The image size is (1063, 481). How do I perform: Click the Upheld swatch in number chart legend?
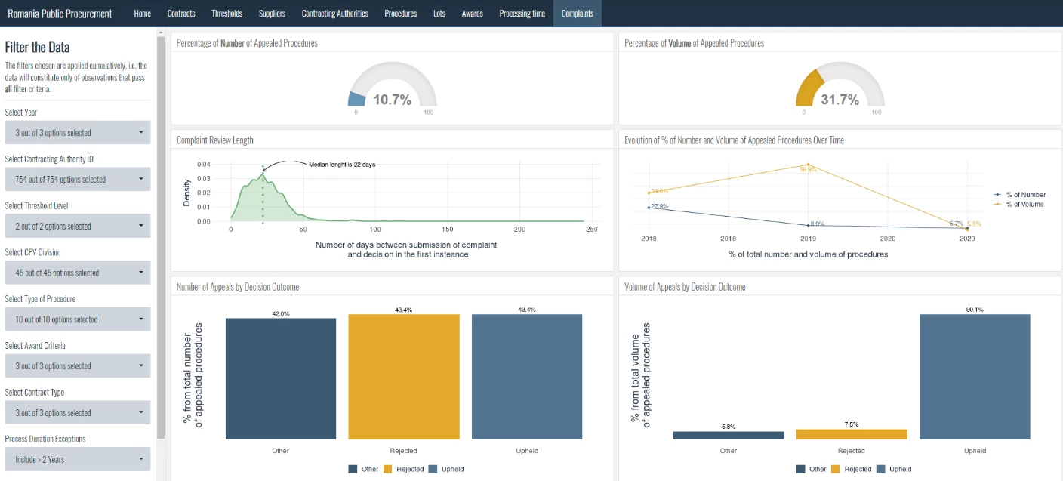coord(433,469)
